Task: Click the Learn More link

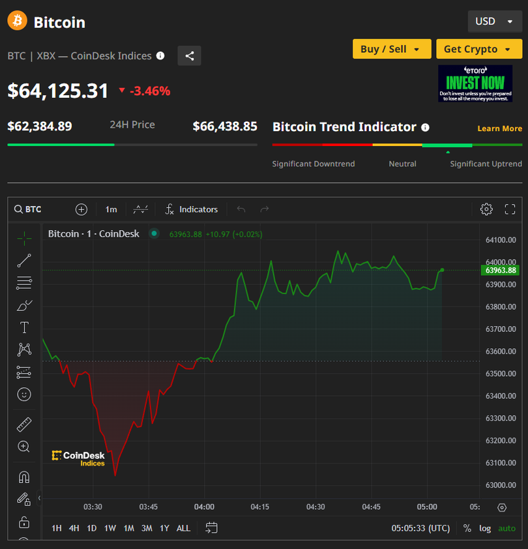Action: (x=499, y=128)
